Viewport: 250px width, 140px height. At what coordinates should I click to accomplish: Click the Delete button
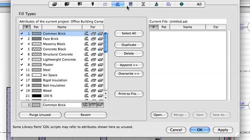[129, 54]
